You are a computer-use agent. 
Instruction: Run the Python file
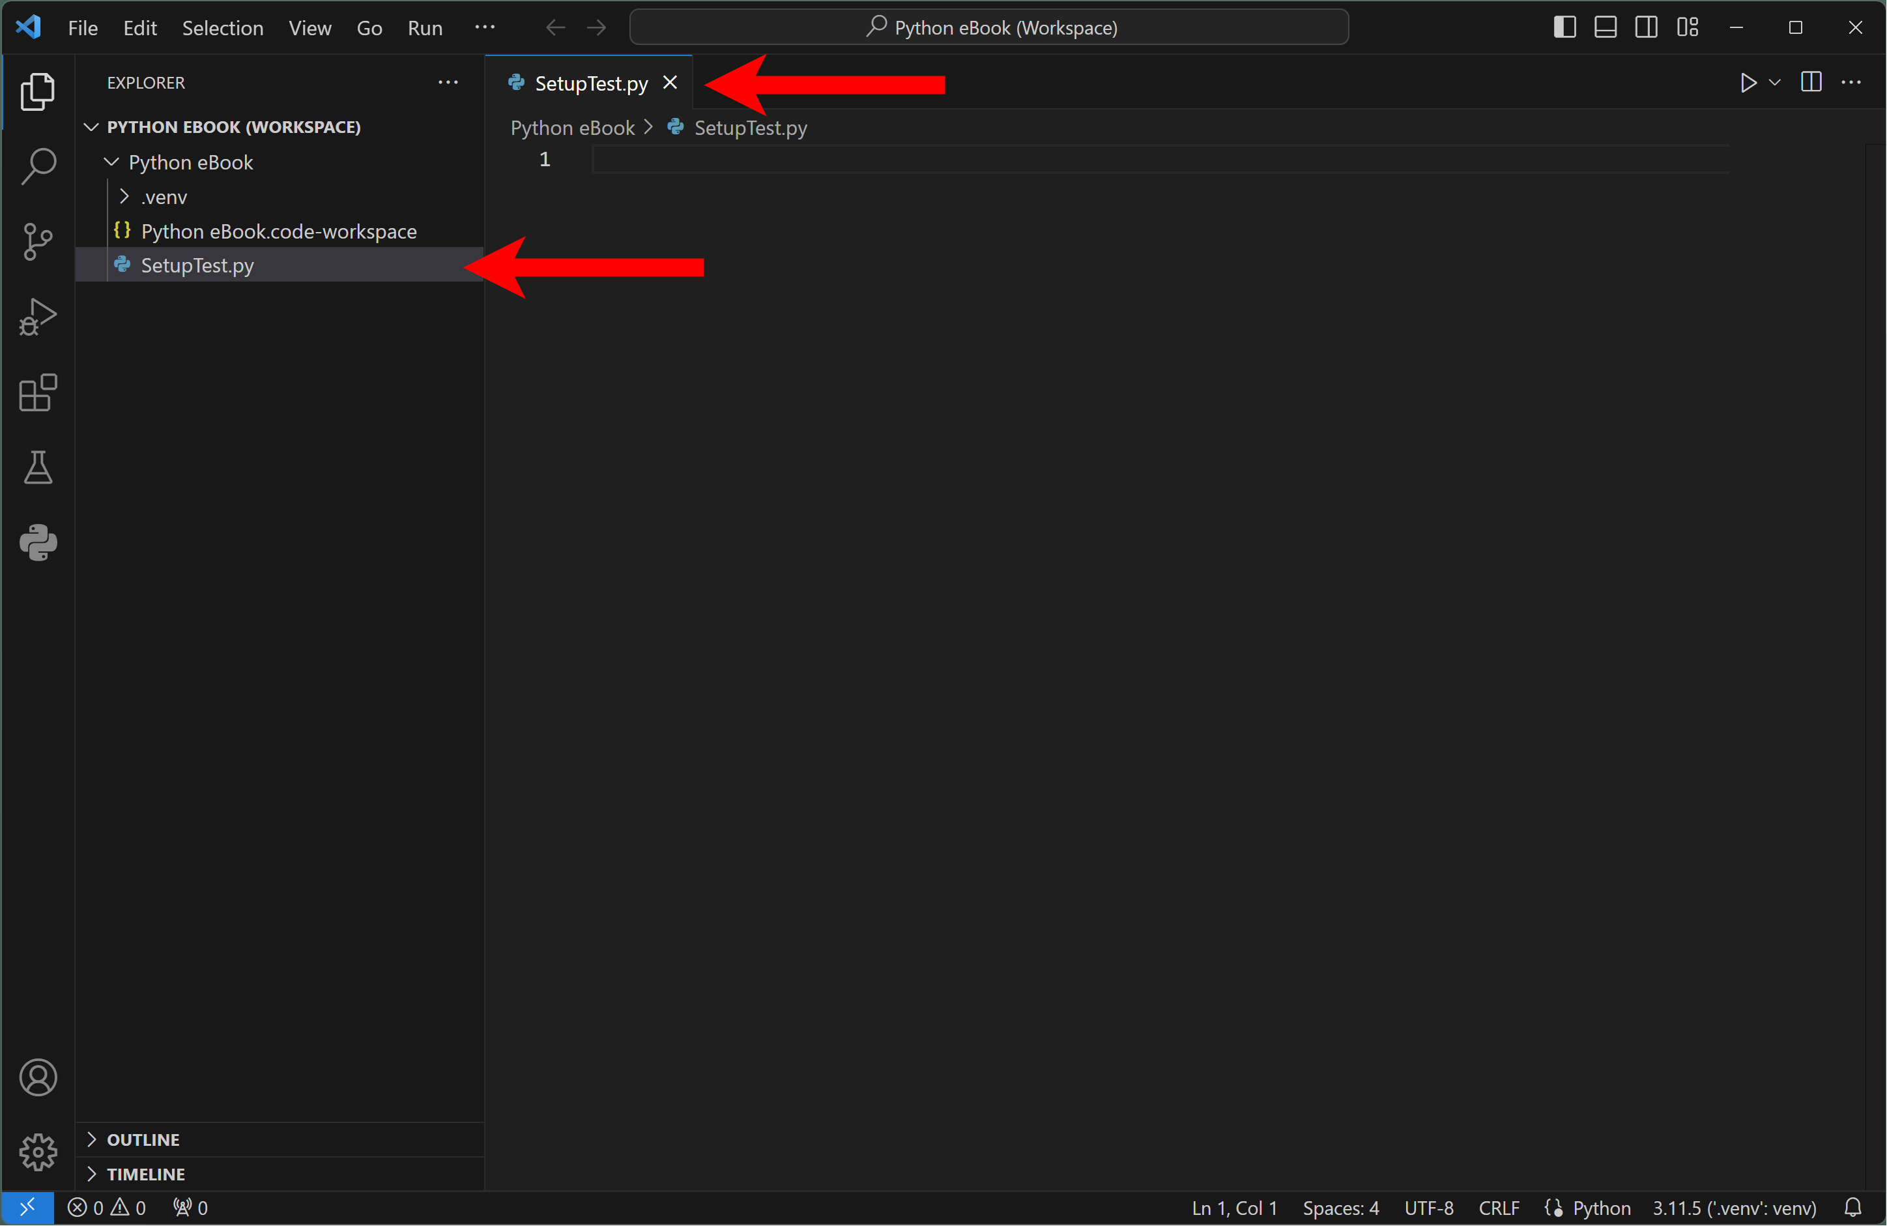[x=1748, y=83]
